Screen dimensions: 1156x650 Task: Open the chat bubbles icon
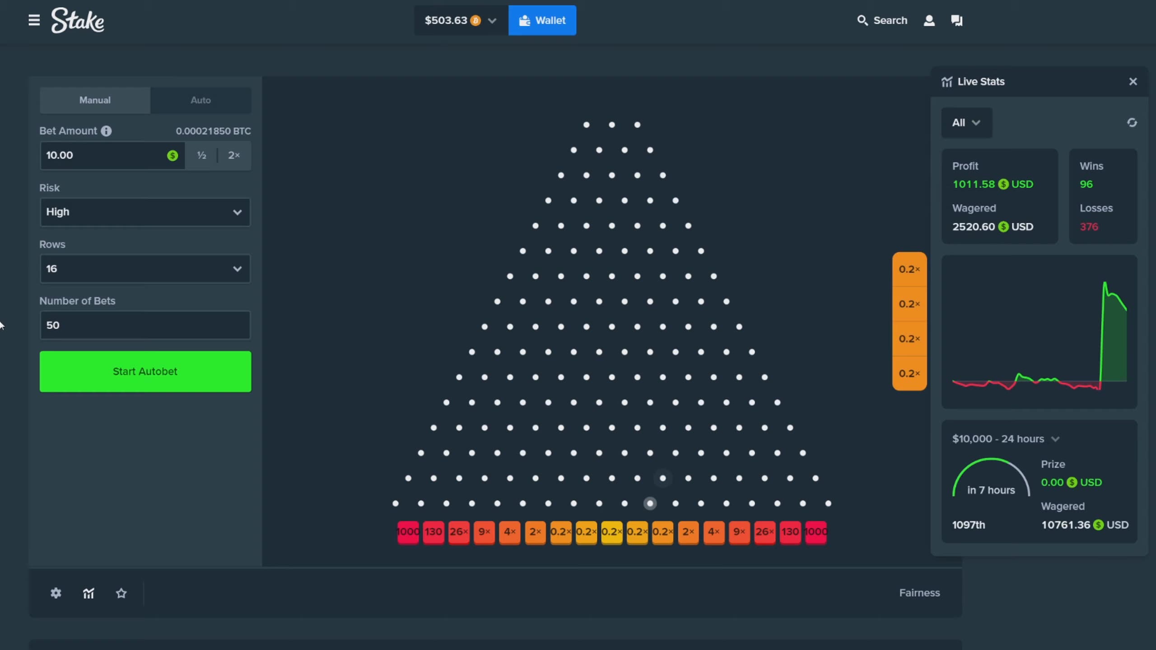(x=956, y=20)
